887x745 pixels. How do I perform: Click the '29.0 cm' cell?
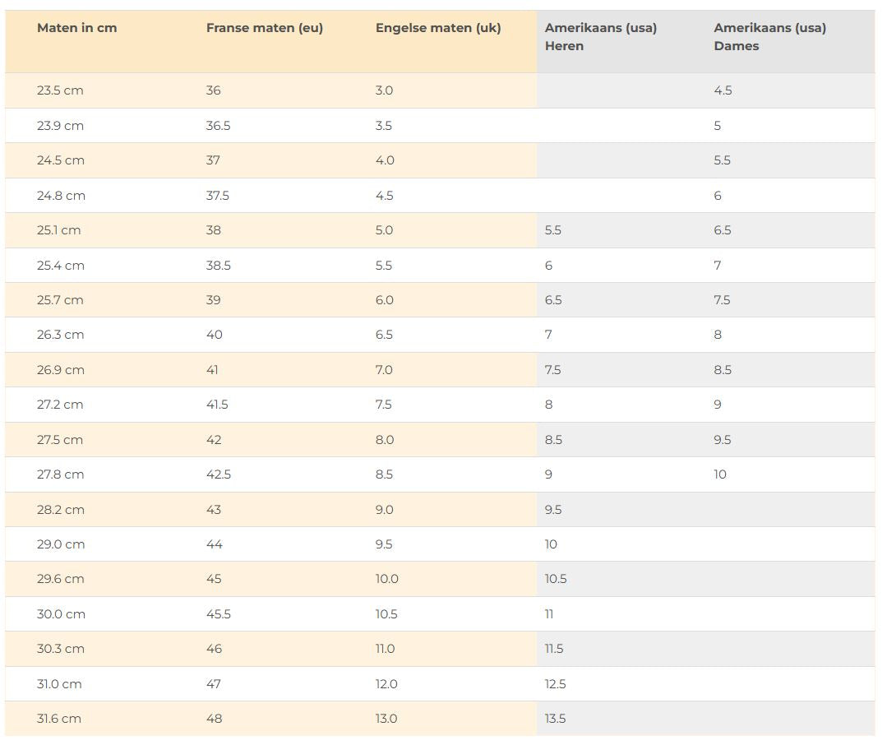60,544
